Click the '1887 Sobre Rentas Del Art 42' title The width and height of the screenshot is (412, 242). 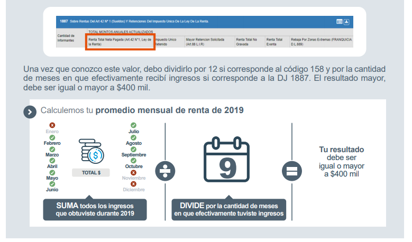pos(134,21)
